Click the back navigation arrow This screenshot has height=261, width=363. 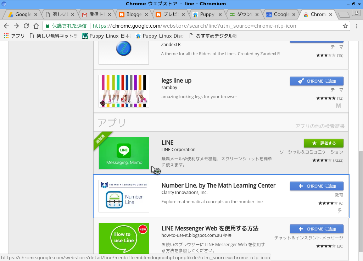click(x=6, y=26)
